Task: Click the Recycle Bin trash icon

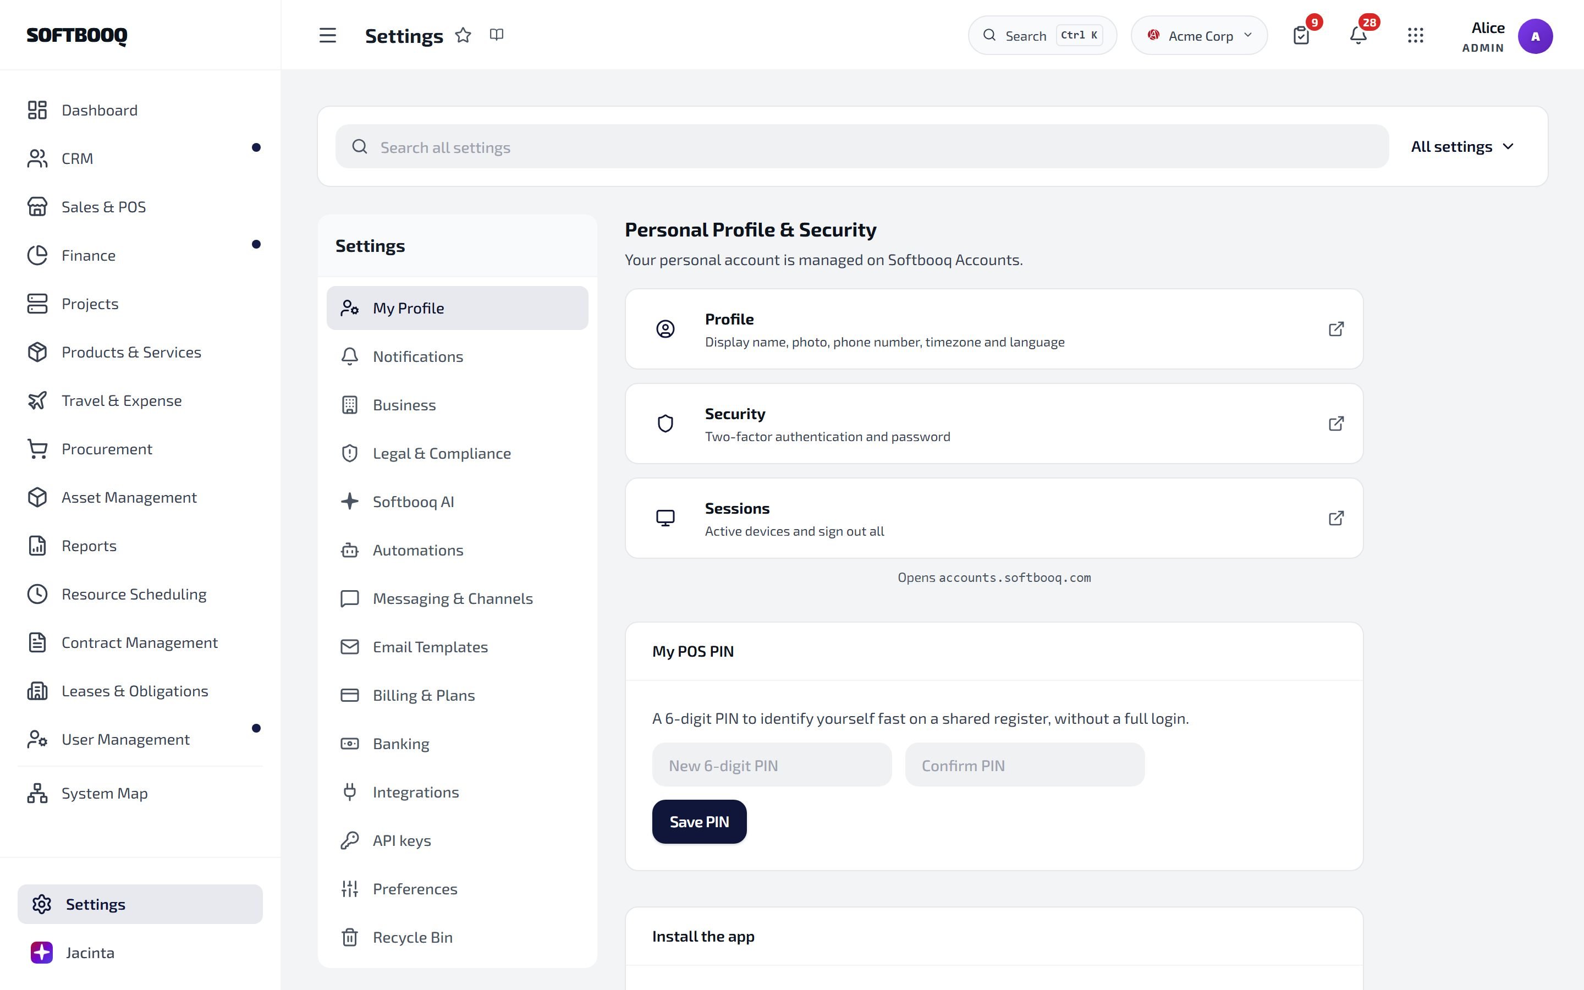Action: [350, 938]
